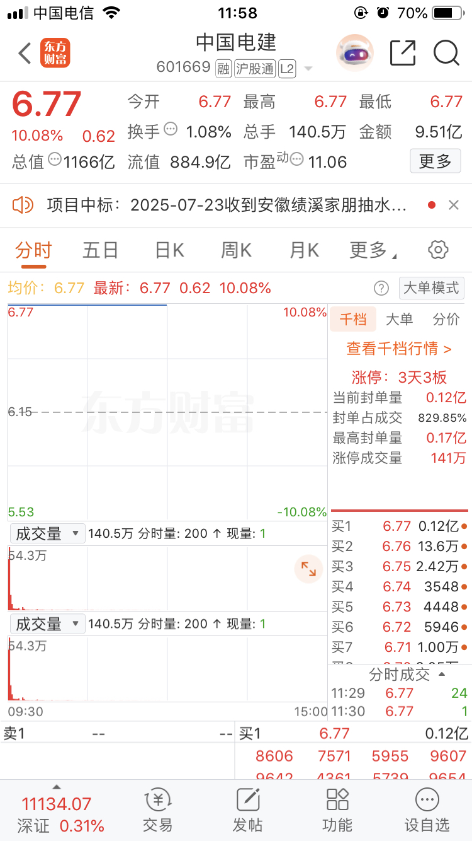Open the 东方财富 logo icon

click(55, 53)
